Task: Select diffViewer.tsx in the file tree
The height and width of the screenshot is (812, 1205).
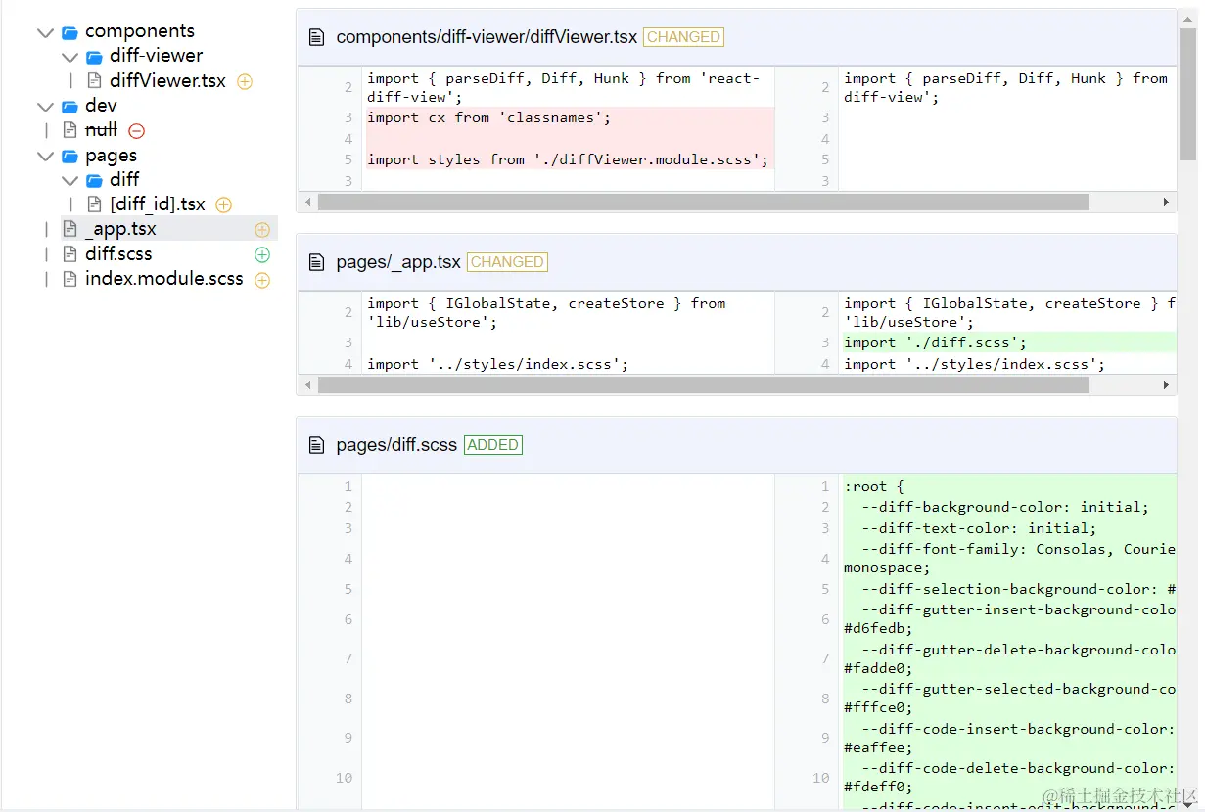Action: 167,81
